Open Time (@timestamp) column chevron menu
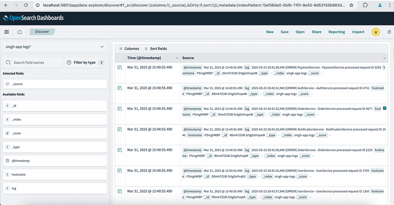The image size is (394, 205). [177, 58]
